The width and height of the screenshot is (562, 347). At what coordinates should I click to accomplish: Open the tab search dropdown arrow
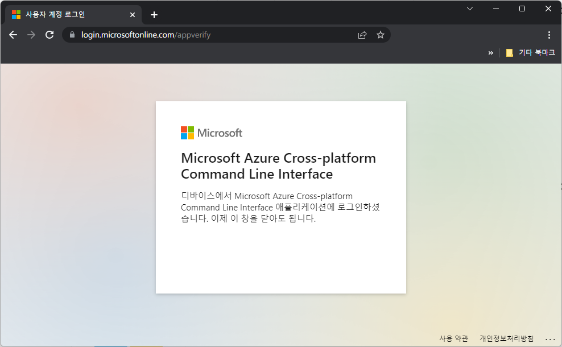pos(469,9)
